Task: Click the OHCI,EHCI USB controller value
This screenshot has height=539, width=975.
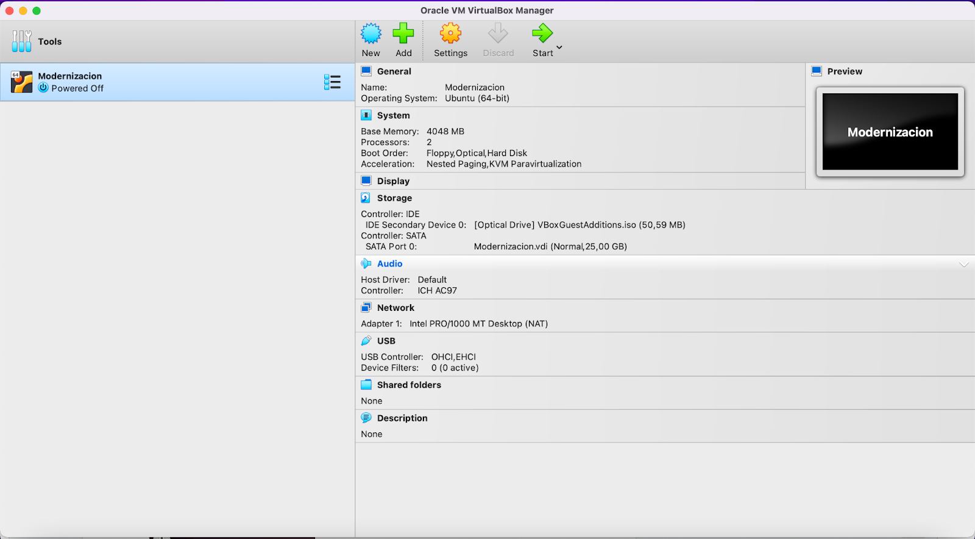Action: click(x=453, y=357)
